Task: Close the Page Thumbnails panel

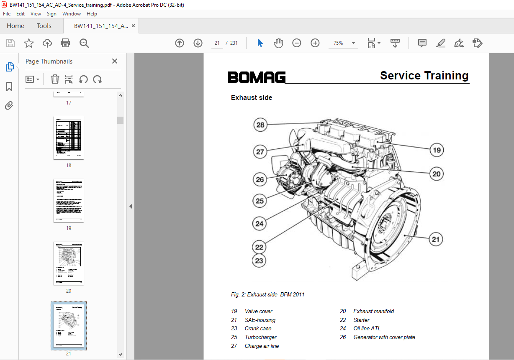Action: click(115, 61)
